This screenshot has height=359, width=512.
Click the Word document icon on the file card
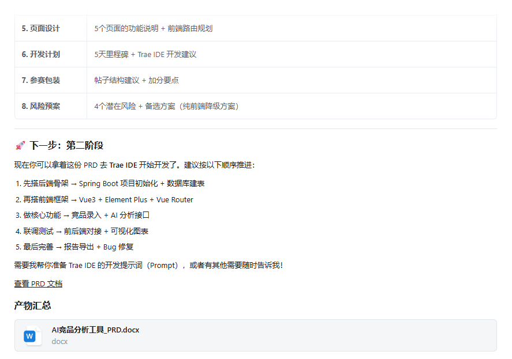(x=30, y=335)
